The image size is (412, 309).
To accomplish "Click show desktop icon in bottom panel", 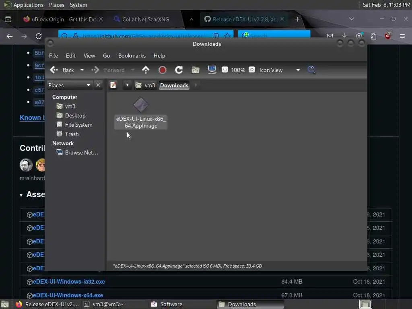I will [5, 304].
